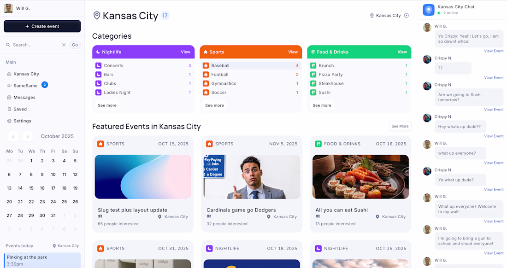
Task: Click See More for featured events
Action: click(400, 126)
